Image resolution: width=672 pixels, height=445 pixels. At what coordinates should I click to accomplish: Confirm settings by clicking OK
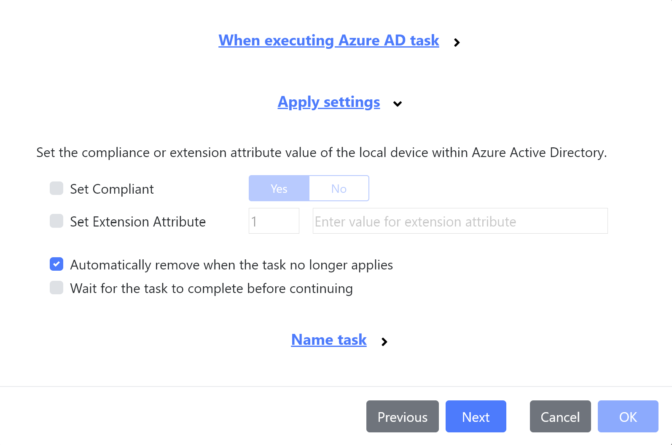pos(628,416)
